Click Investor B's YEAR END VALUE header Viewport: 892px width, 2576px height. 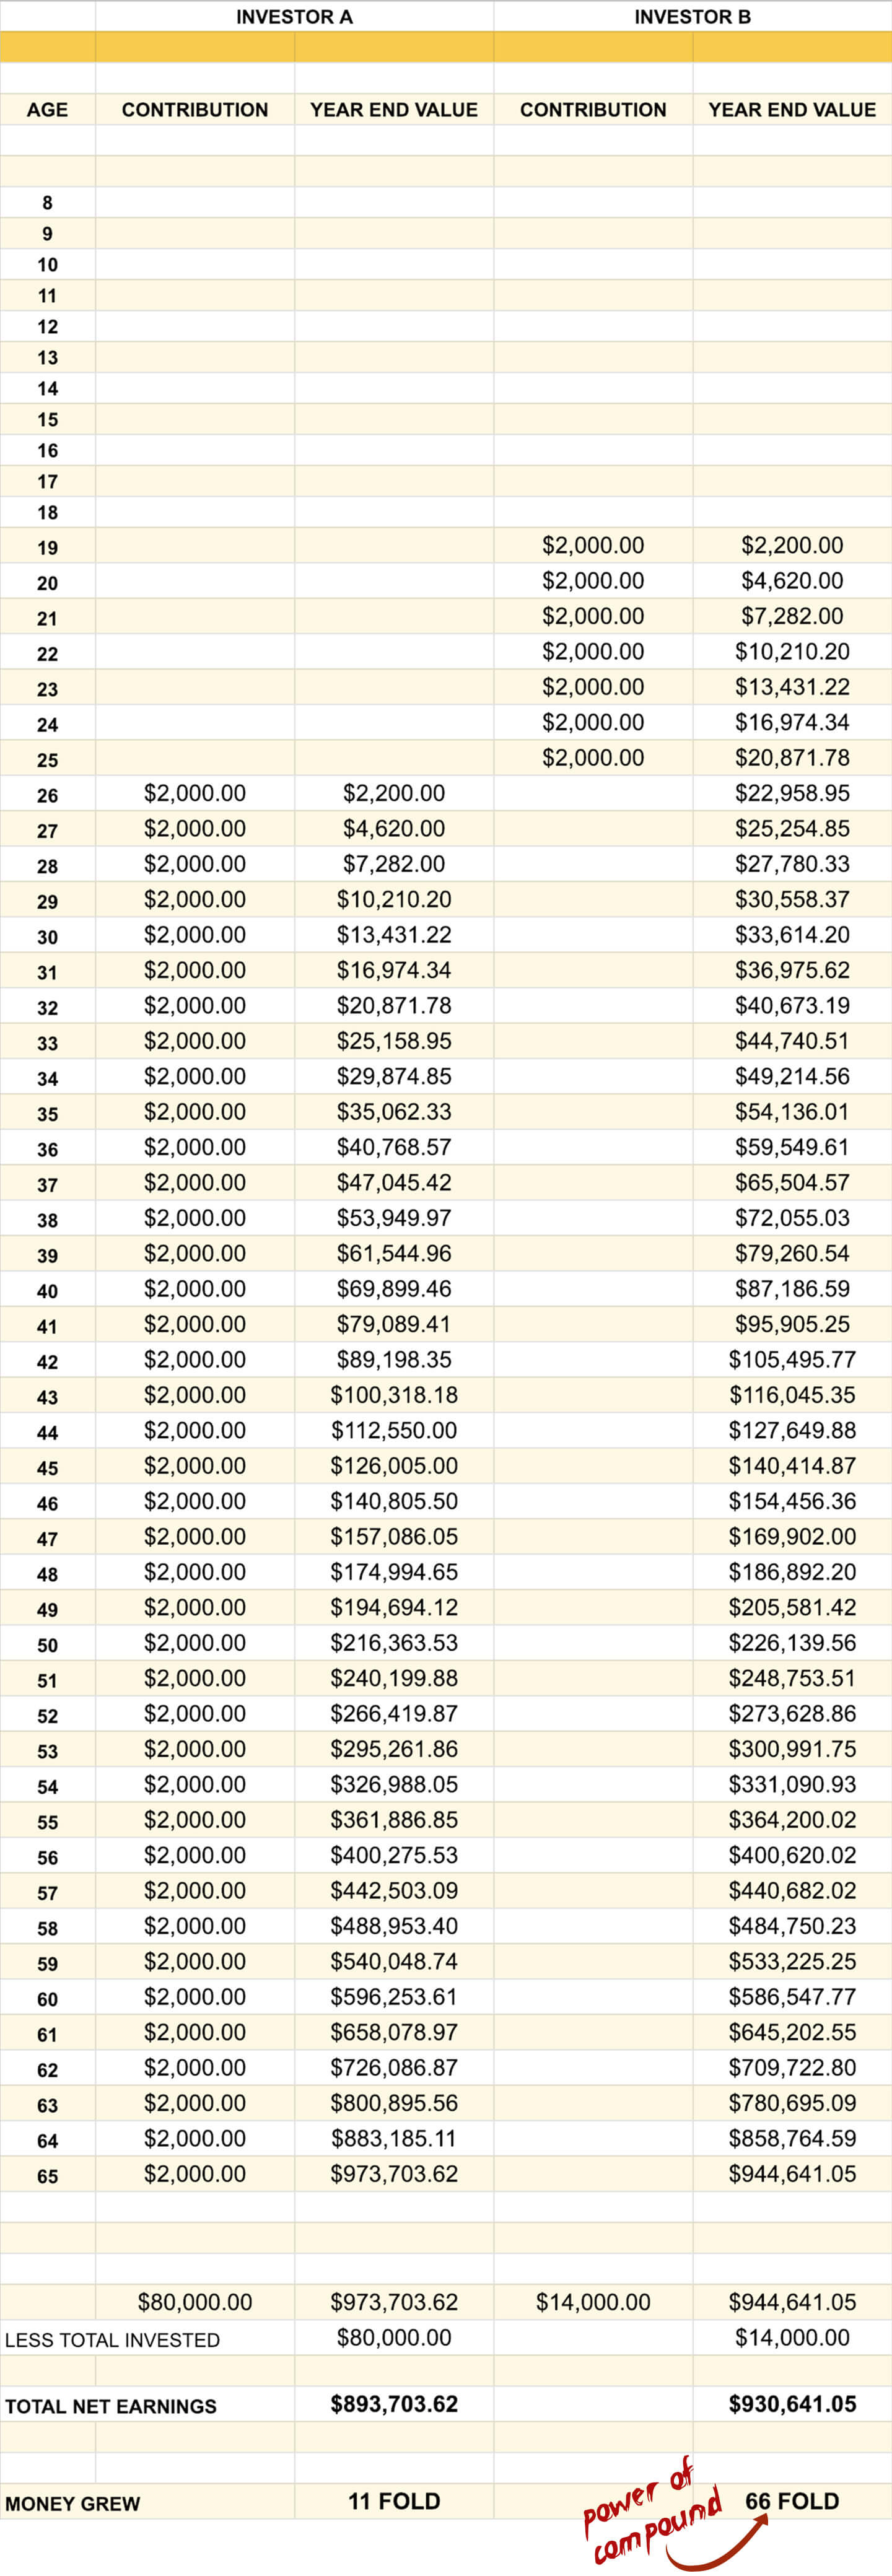point(792,110)
